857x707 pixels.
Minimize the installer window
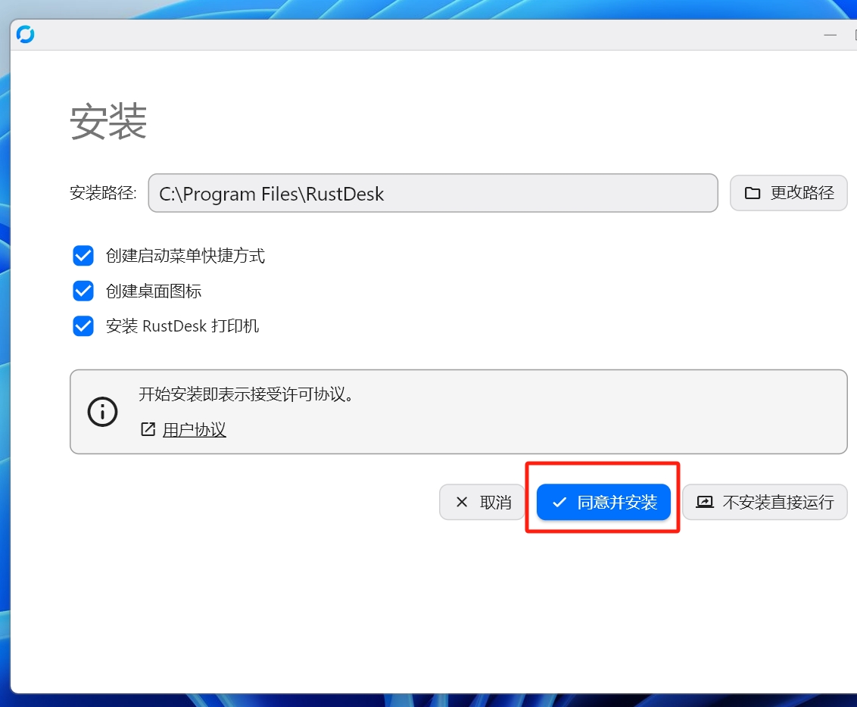click(830, 35)
